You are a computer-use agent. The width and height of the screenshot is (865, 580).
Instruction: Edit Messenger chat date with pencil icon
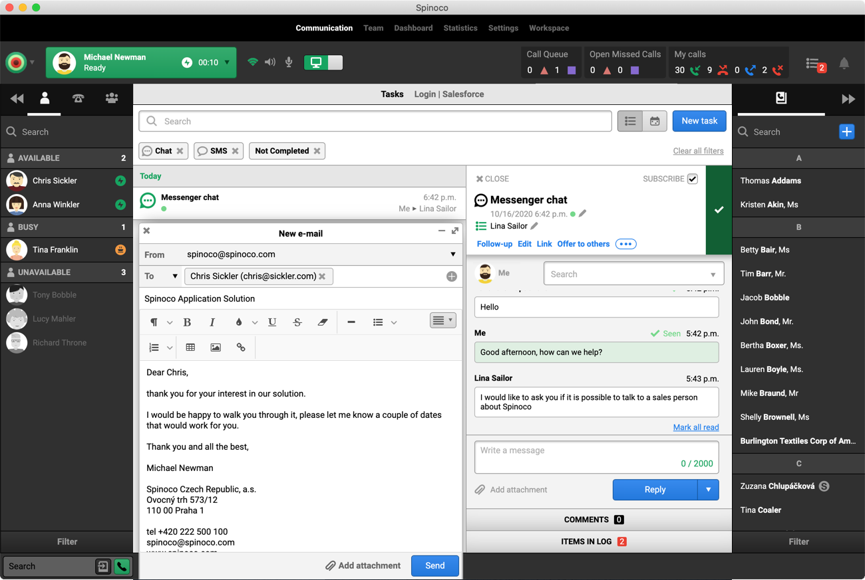pos(583,214)
